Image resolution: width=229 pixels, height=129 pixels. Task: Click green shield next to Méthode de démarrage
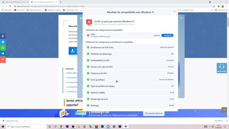tap(88, 54)
